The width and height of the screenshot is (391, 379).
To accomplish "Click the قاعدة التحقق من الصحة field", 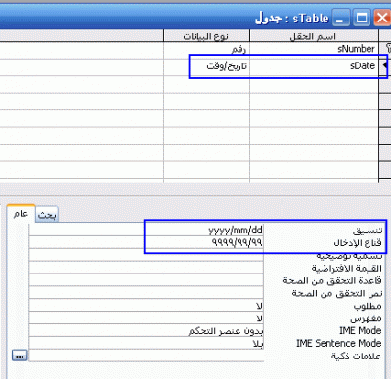I will (146, 280).
